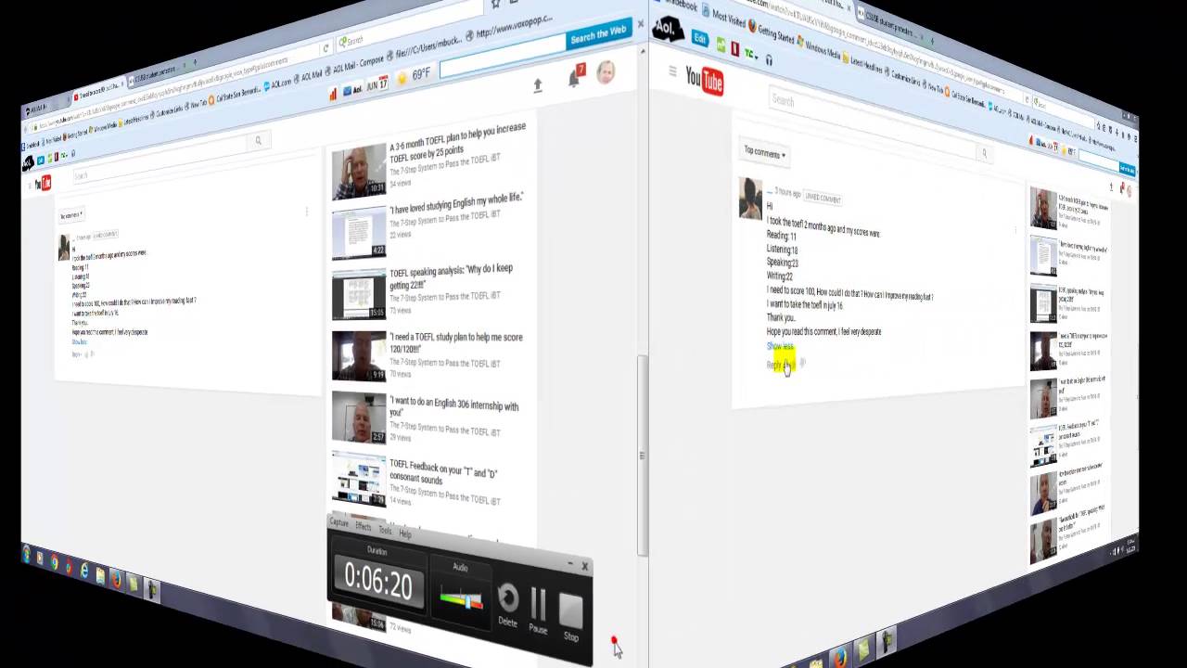This screenshot has width=1187, height=668.
Task: Open the Windows Media bookmark
Action: tap(817, 46)
